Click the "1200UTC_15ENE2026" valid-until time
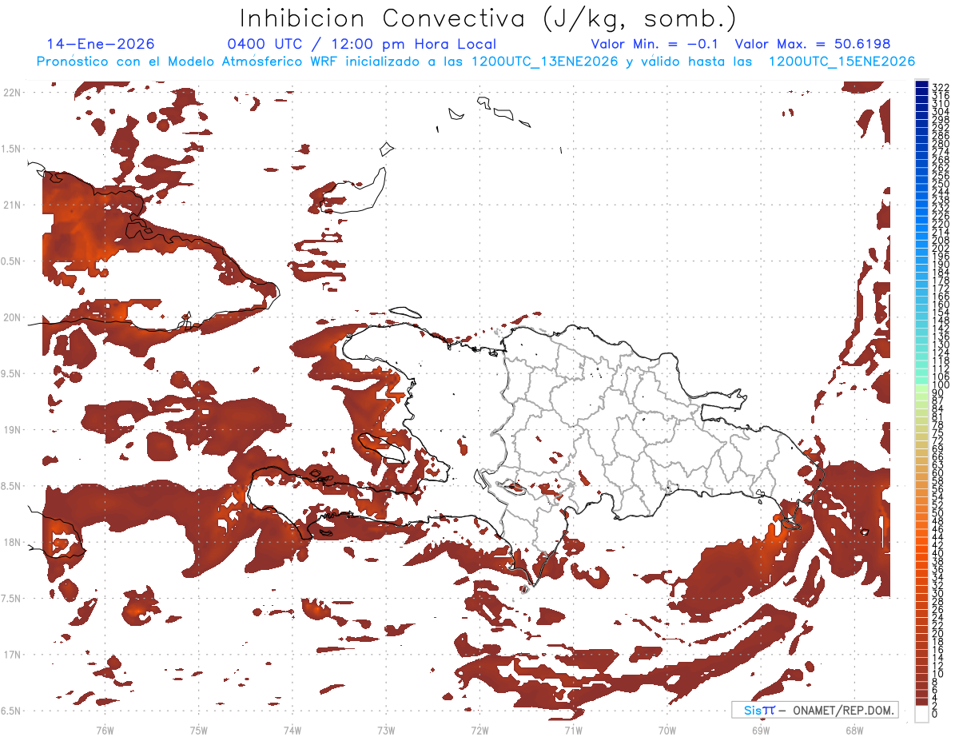 (842, 62)
